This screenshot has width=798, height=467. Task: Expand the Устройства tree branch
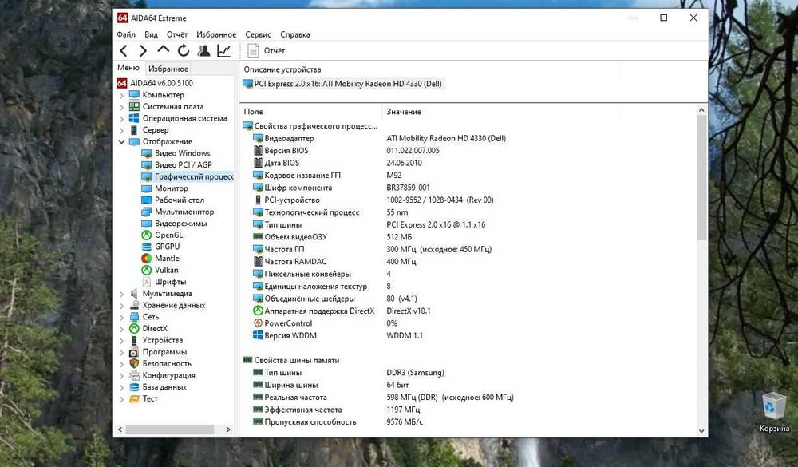coord(121,341)
